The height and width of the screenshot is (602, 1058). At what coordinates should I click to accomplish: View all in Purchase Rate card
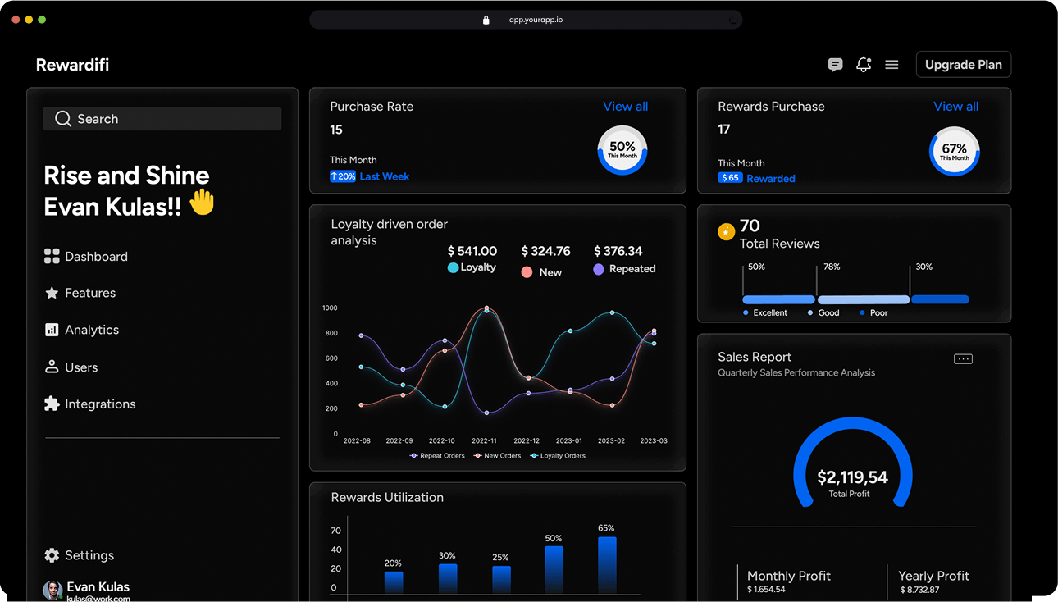[625, 107]
